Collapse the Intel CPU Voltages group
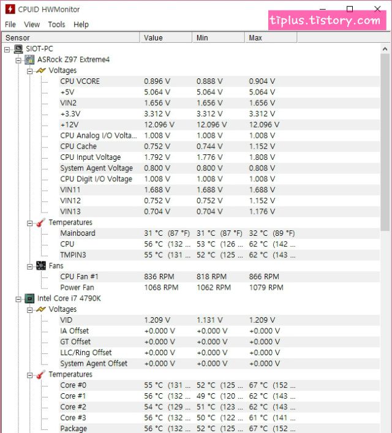Viewport: 392px width, 433px height. coord(30,310)
